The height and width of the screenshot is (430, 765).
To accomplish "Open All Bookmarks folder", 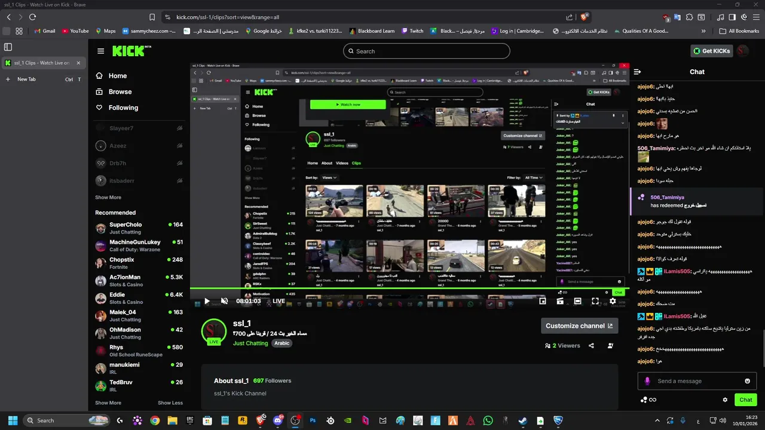I will [739, 31].
